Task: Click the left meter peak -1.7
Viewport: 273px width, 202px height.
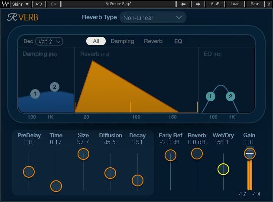Action: 243,194
